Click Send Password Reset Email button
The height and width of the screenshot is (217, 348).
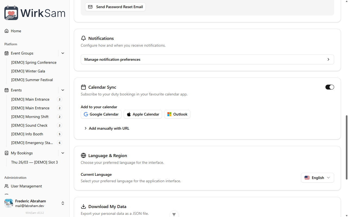click(x=116, y=7)
